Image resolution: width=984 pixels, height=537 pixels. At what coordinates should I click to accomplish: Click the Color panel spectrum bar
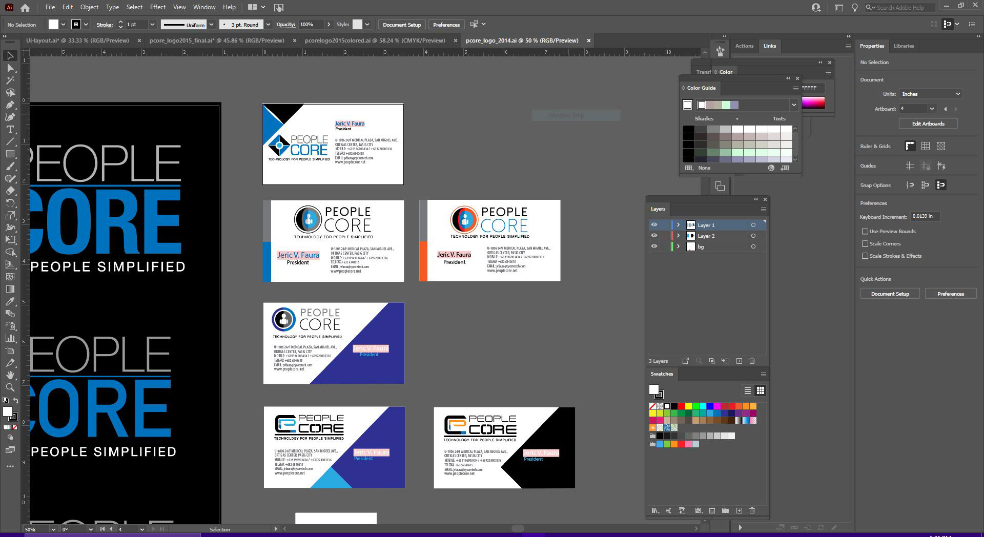813,102
